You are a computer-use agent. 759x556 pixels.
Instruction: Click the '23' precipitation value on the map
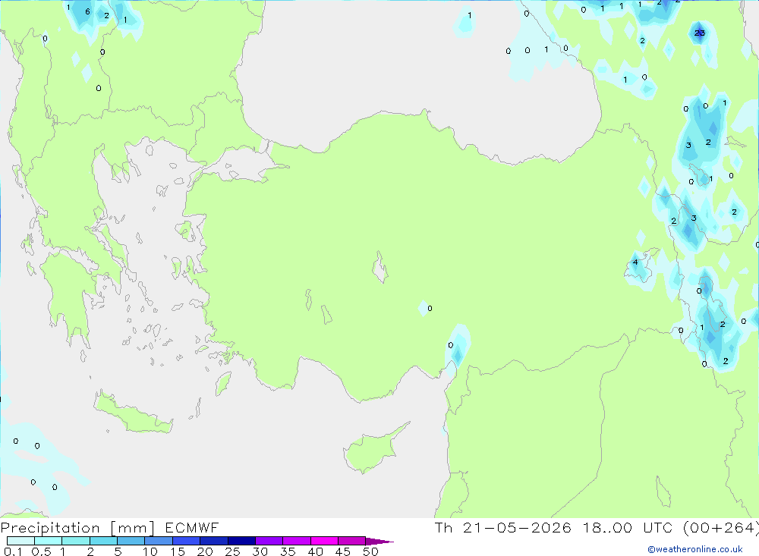(x=700, y=33)
